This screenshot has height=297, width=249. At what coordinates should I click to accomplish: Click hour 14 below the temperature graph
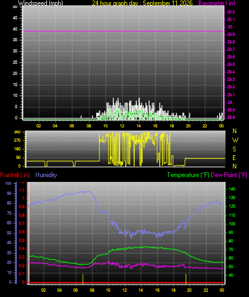141,290
